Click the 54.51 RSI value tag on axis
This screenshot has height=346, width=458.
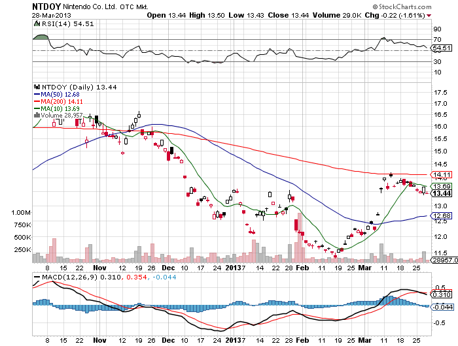[x=442, y=48]
